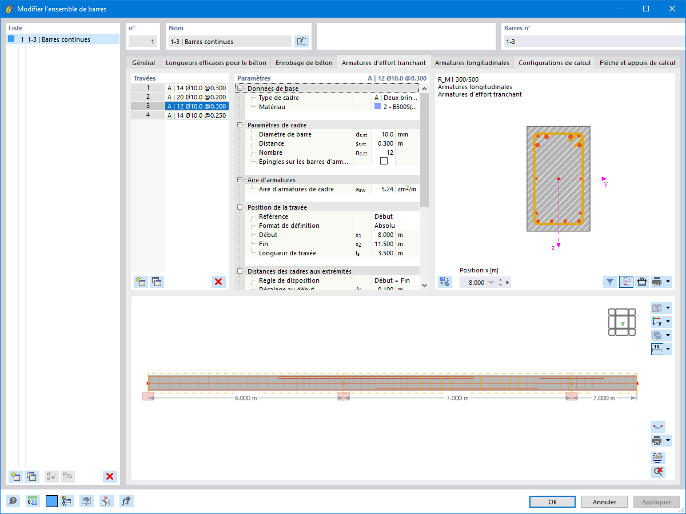The width and height of the screenshot is (686, 514).
Task: Collapse the Aire d'armatures section
Action: coord(240,180)
